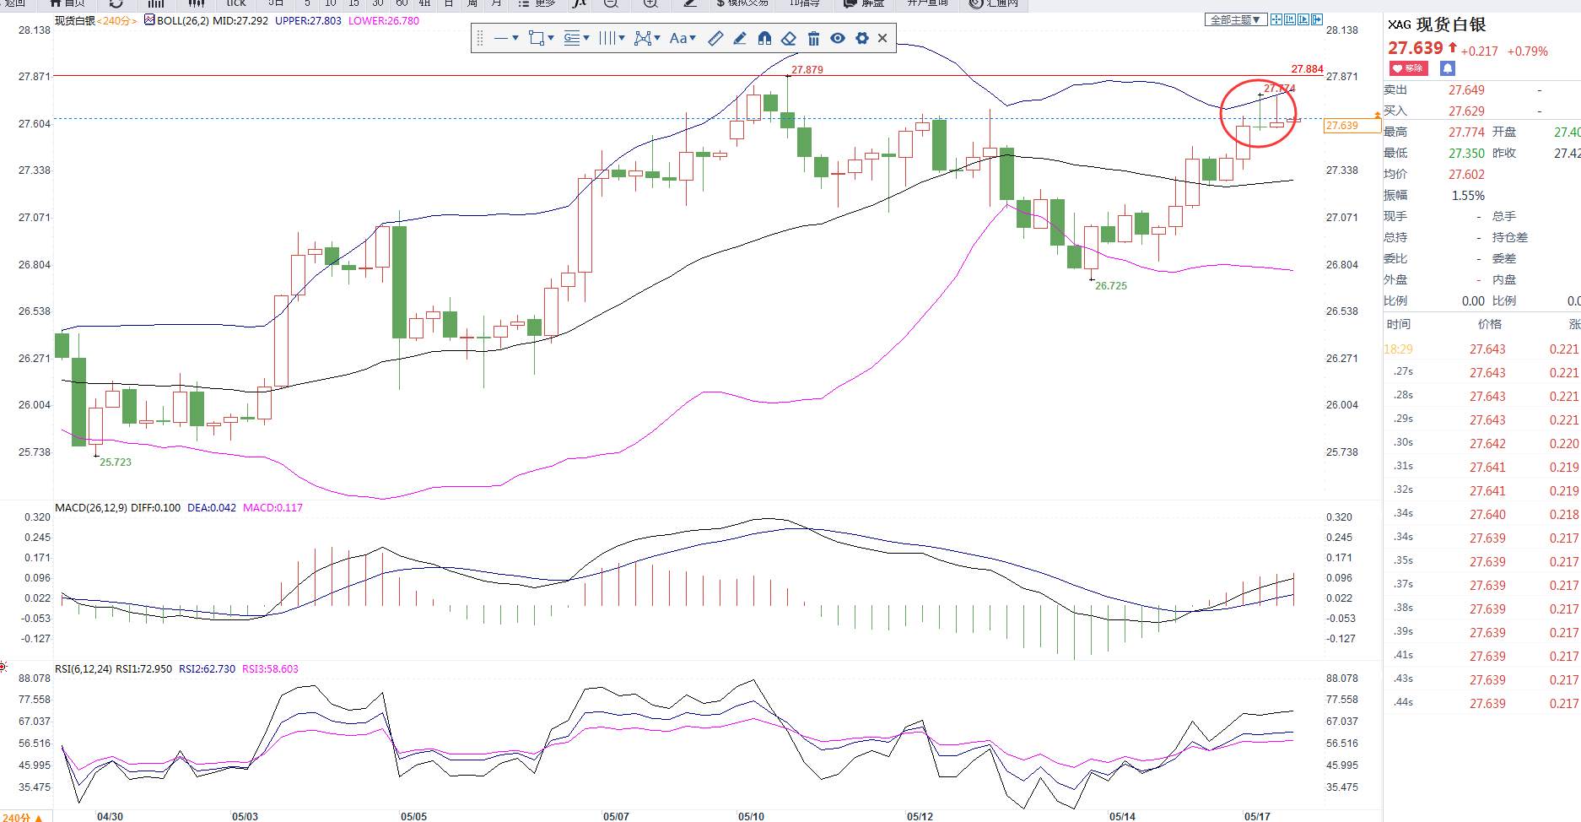The image size is (1581, 822).
Task: Expand the retracement tool dropdown arrow
Action: pyautogui.click(x=586, y=38)
